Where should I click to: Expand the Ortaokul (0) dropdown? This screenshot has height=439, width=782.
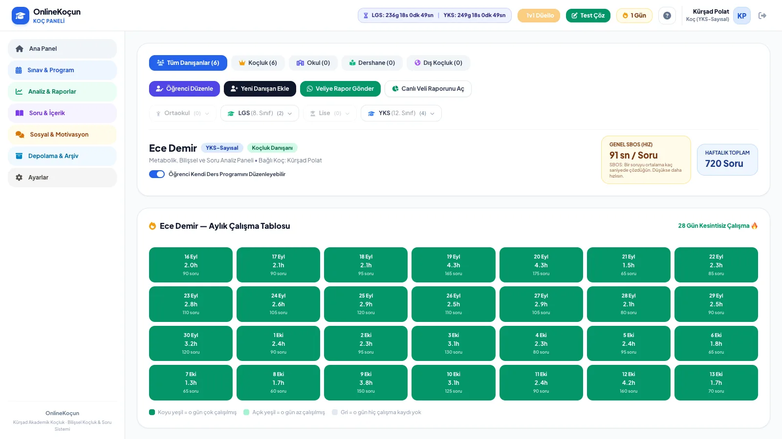[x=183, y=113]
